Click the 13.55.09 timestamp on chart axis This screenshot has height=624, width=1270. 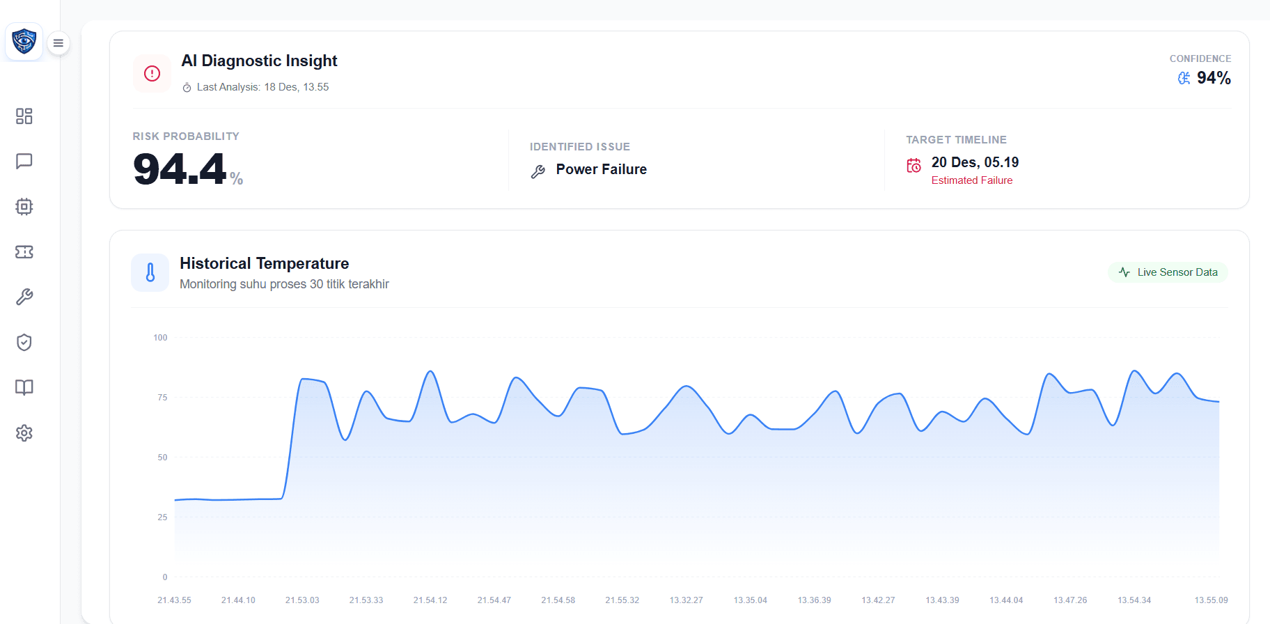pos(1211,600)
